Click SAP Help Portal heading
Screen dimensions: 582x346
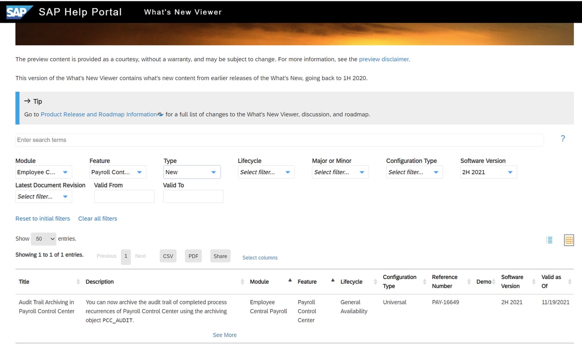(x=81, y=12)
